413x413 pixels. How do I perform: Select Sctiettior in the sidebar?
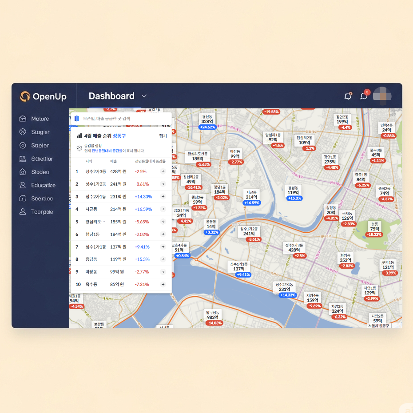[36, 159]
